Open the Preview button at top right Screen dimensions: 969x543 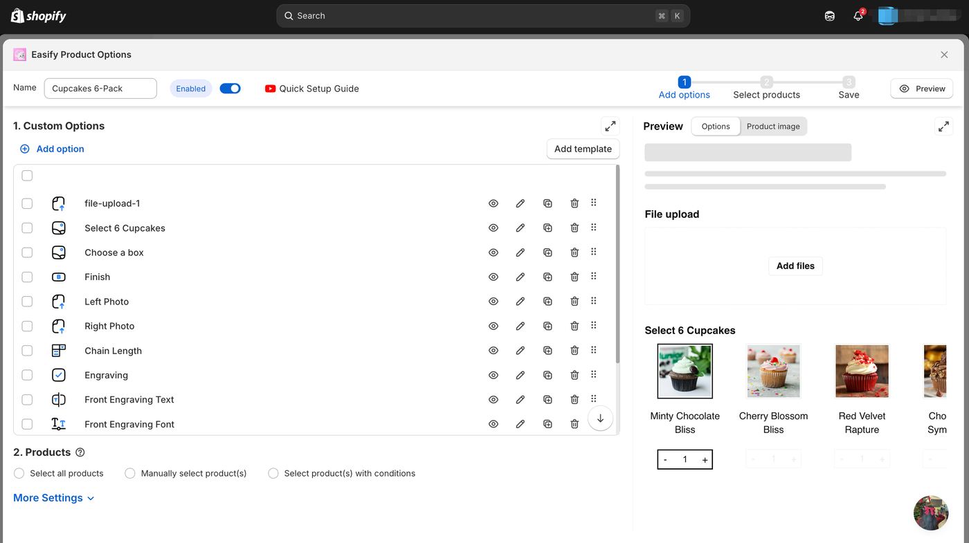click(x=921, y=89)
